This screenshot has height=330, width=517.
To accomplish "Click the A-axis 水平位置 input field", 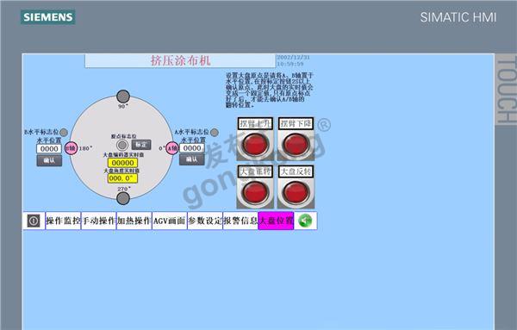I will pyautogui.click(x=192, y=148).
